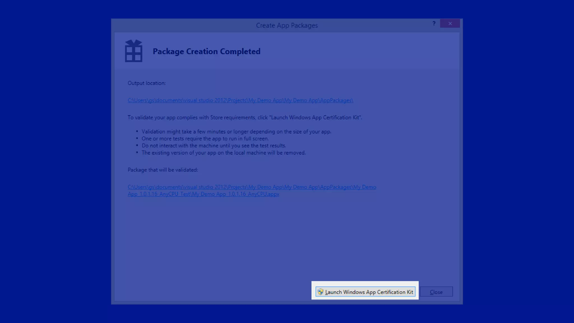Screen dimensions: 574x323
Task: Click the Create App Packages title bar
Action: coord(286,26)
